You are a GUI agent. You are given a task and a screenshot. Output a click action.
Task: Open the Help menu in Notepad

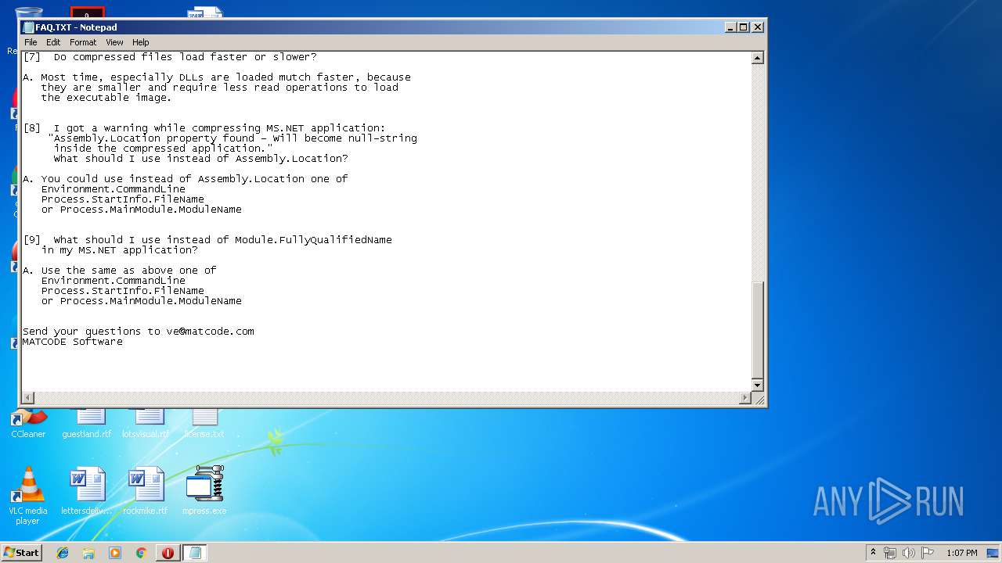(140, 42)
